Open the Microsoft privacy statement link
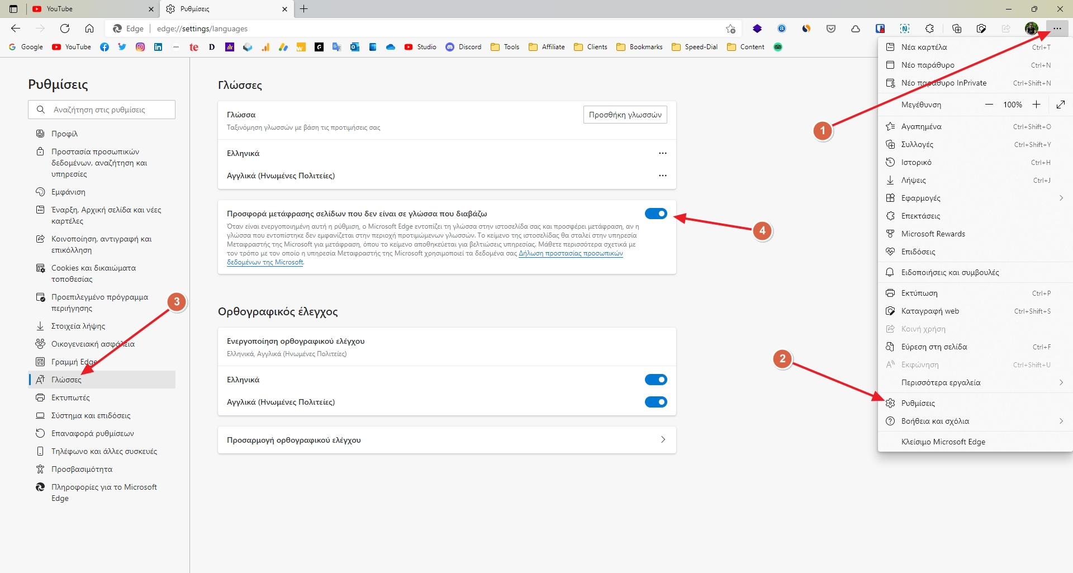 (570, 253)
